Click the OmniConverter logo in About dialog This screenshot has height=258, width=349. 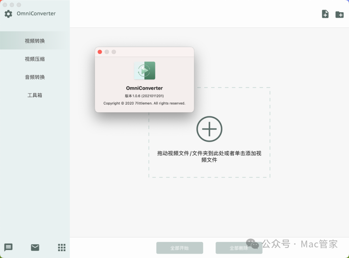click(x=144, y=71)
